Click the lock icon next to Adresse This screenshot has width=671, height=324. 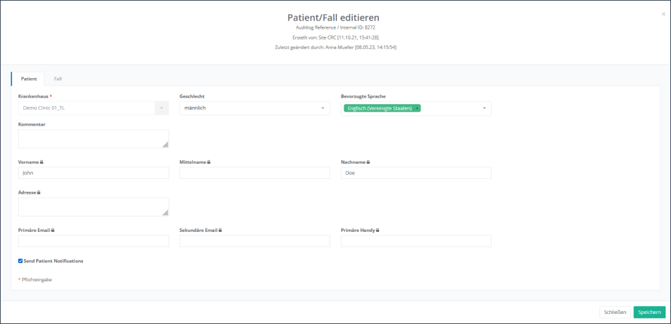click(x=38, y=192)
